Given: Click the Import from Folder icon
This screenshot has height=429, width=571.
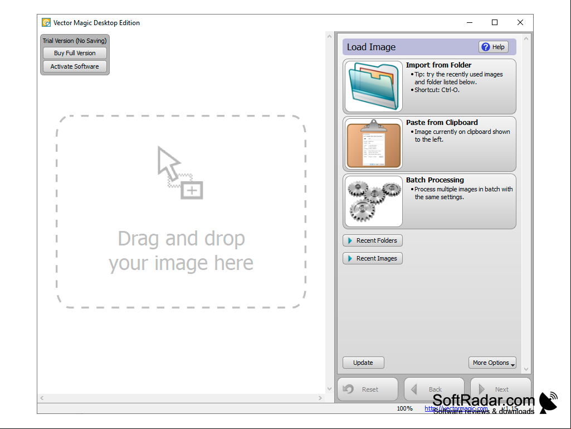Looking at the screenshot, I should pyautogui.click(x=373, y=86).
